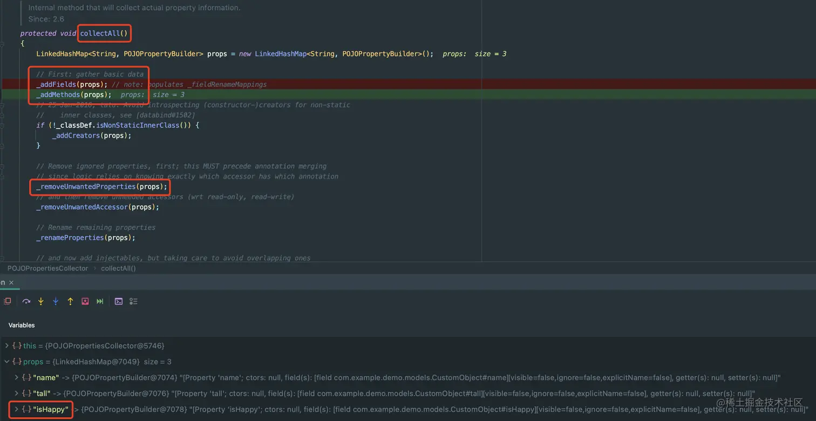Click the list icon after Evaluate Expression
The image size is (816, 421).
(133, 301)
